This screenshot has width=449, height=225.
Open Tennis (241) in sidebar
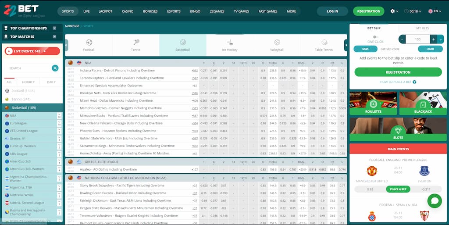(x=21, y=99)
